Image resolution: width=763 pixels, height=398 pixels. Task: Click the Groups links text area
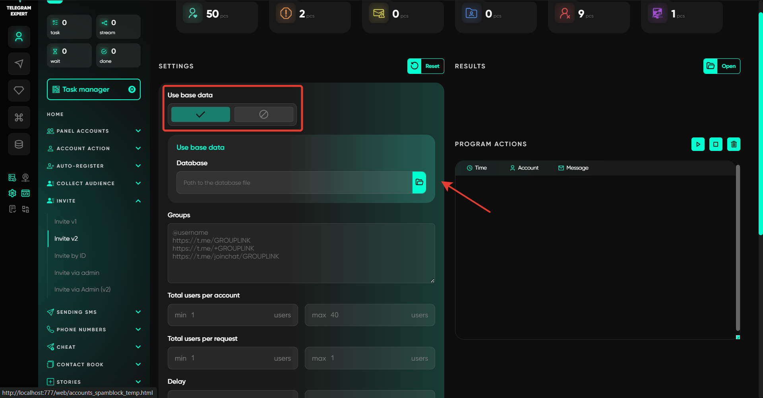coord(301,253)
